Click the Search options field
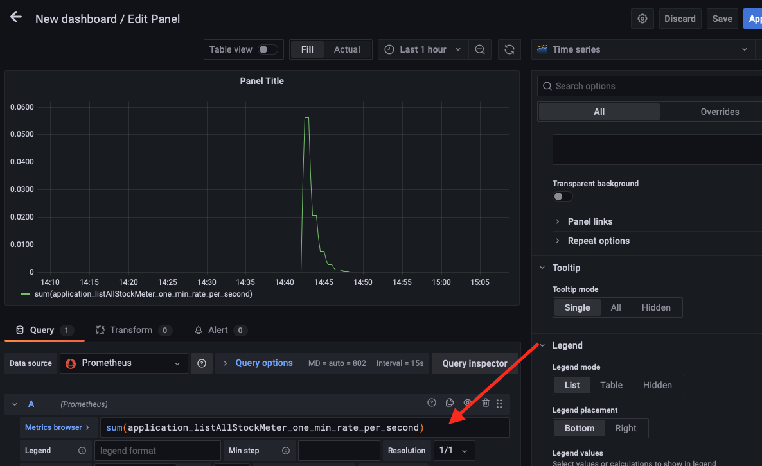Screen dimensions: 762x466 (650, 86)
